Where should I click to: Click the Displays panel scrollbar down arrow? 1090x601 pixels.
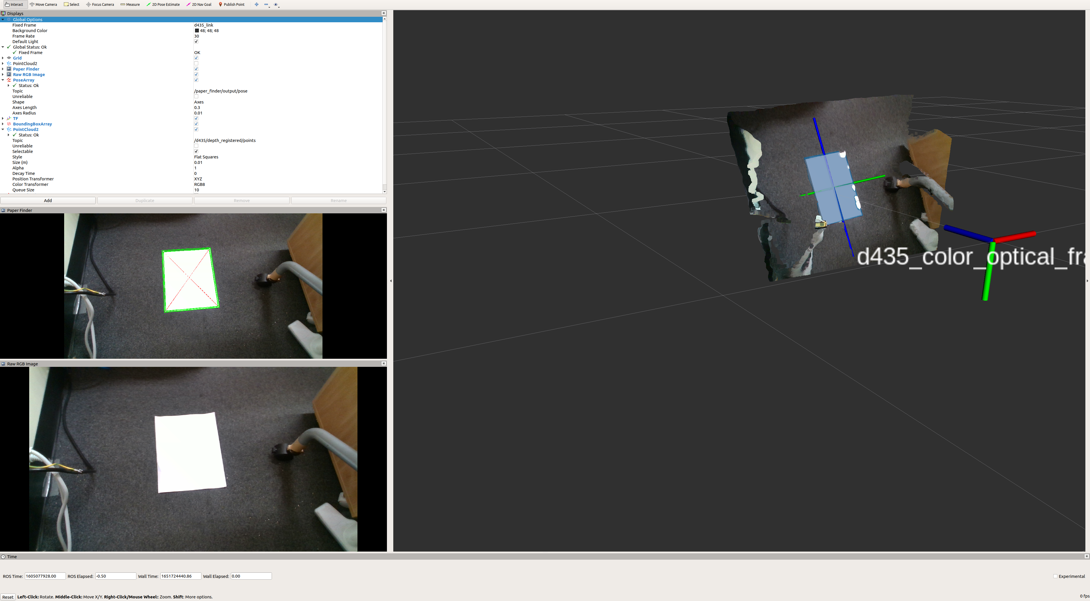384,192
